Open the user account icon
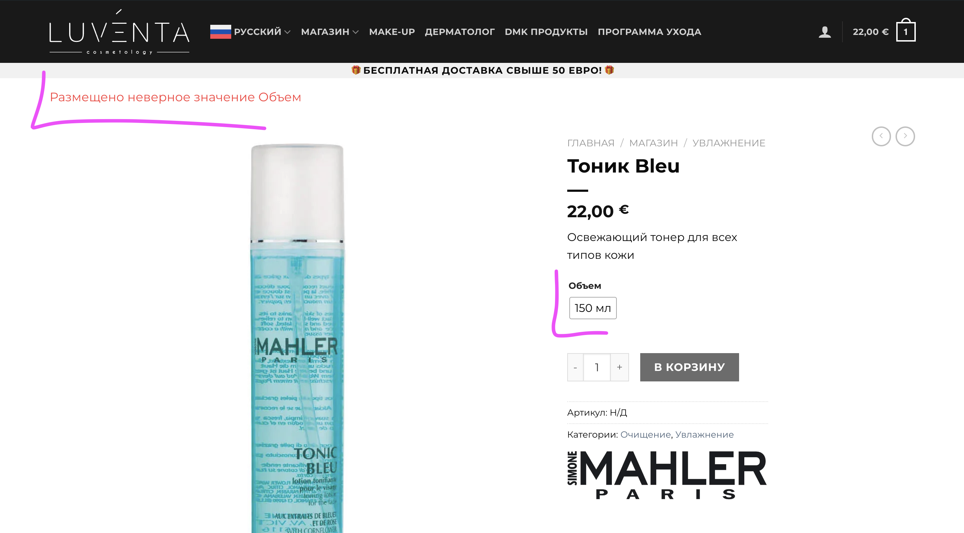964x533 pixels. tap(824, 32)
